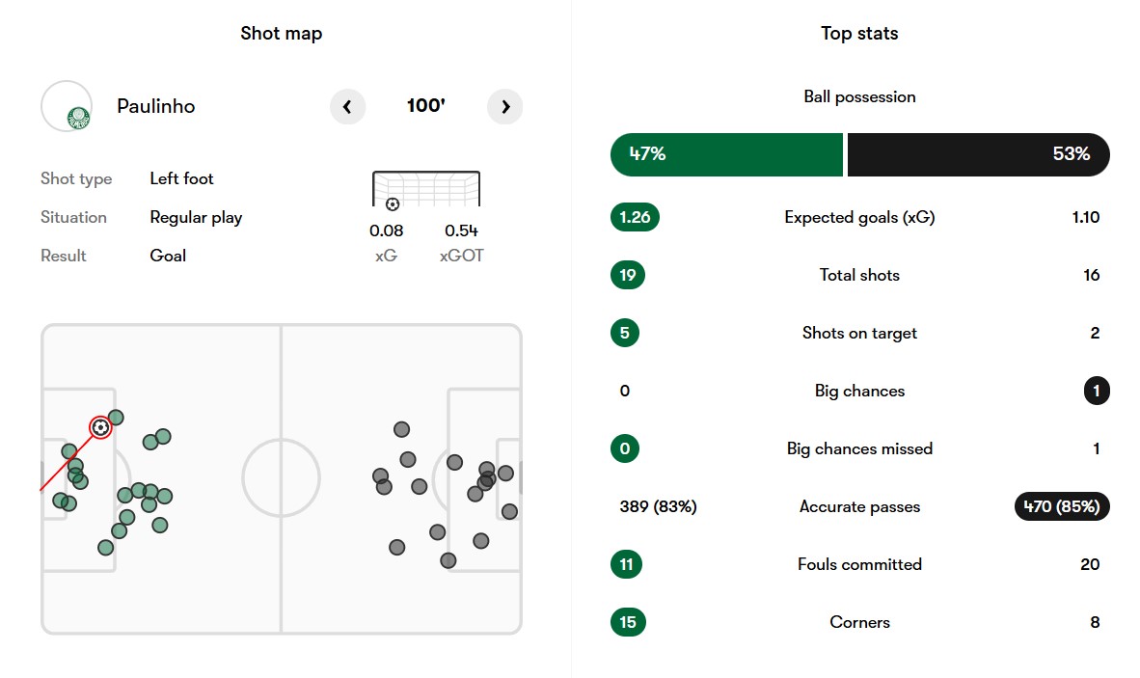Click the green 1.26 xG badge
The image size is (1140, 678).
coord(635,217)
